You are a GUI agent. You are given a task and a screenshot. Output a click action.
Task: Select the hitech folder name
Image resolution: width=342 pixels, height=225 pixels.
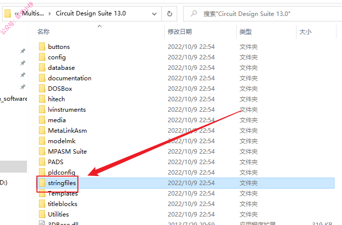[x=56, y=99]
